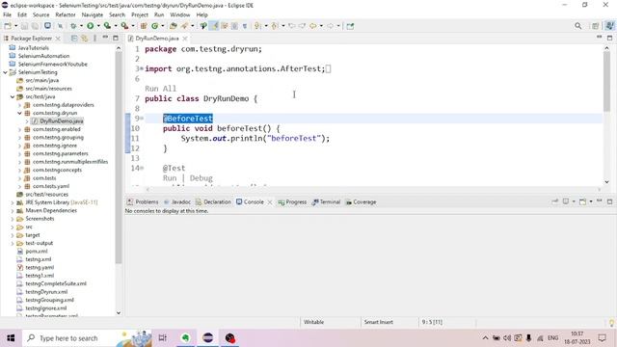Click Run link under @Test
Image resolution: width=617 pixels, height=347 pixels.
tap(170, 178)
